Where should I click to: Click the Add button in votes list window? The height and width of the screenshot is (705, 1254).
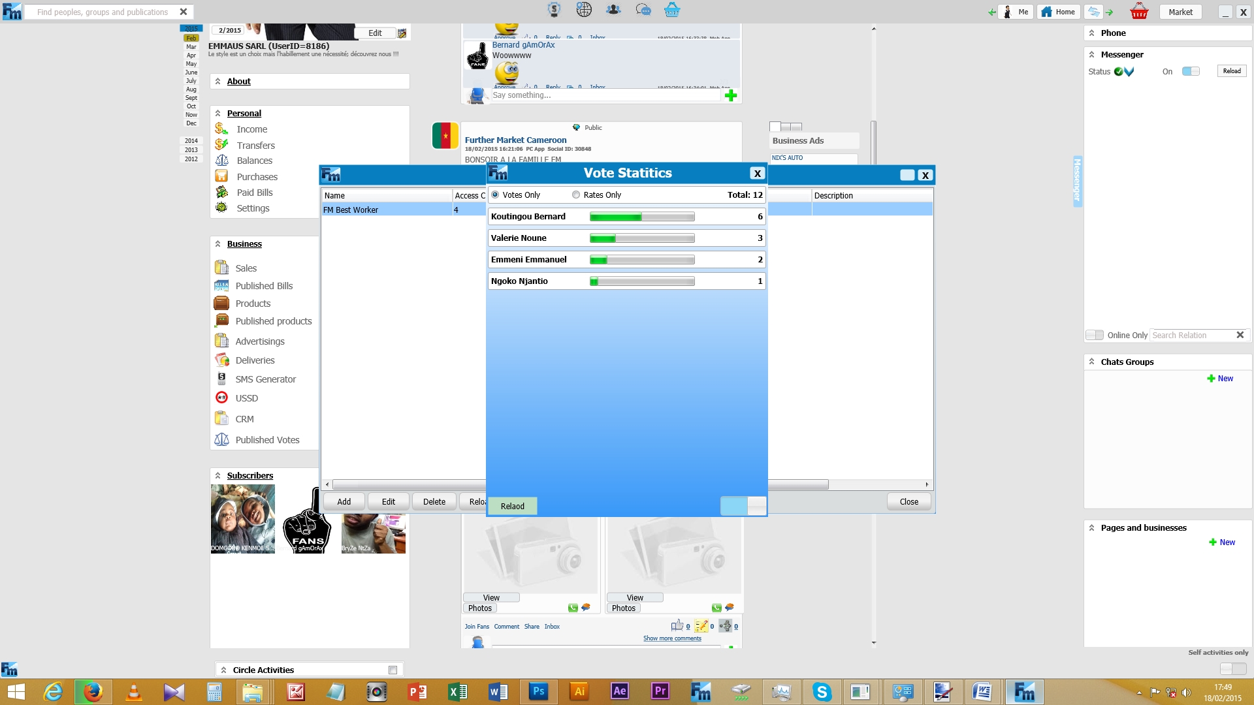click(344, 501)
